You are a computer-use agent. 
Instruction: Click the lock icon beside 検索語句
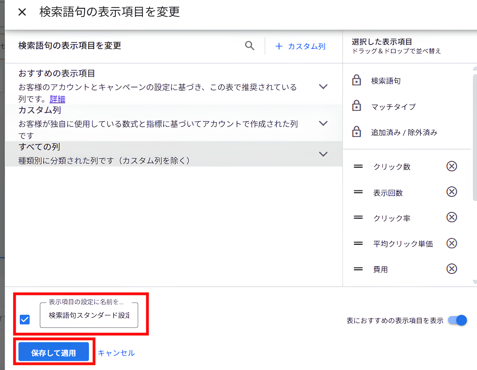[357, 80]
